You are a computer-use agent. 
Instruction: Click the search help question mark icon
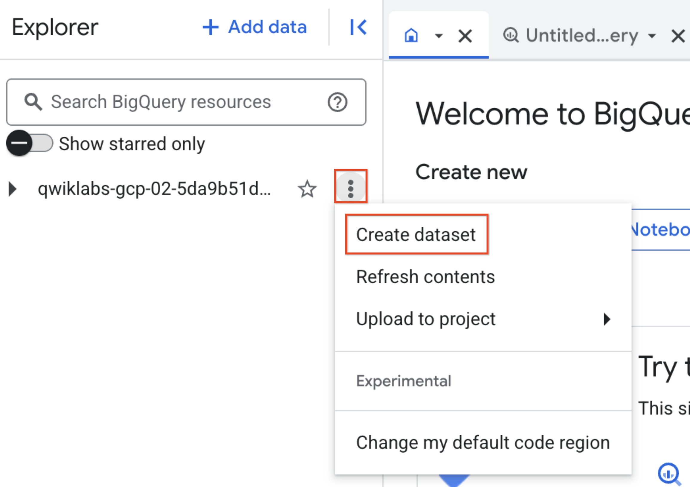[x=337, y=102]
